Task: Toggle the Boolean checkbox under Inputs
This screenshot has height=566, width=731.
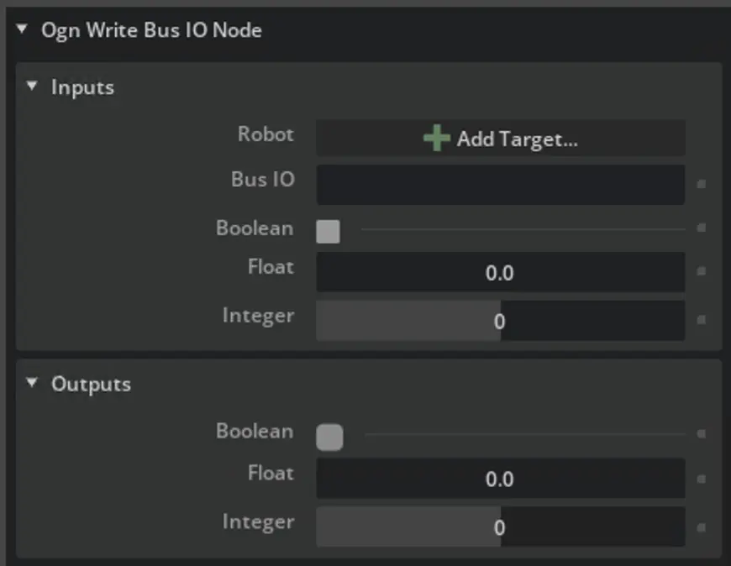Action: 328,230
